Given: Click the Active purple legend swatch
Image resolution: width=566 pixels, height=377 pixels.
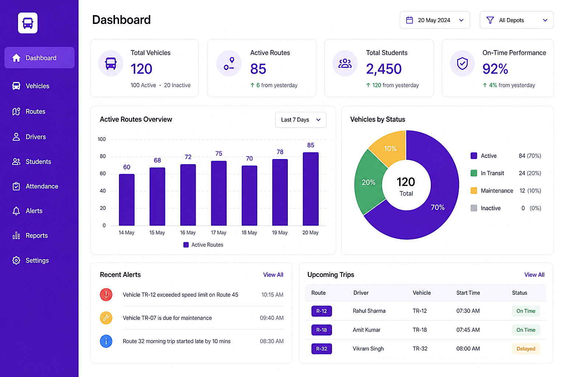Looking at the screenshot, I should point(474,156).
